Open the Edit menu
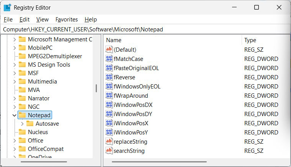Image resolution: width=291 pixels, height=167 pixels. click(25, 20)
